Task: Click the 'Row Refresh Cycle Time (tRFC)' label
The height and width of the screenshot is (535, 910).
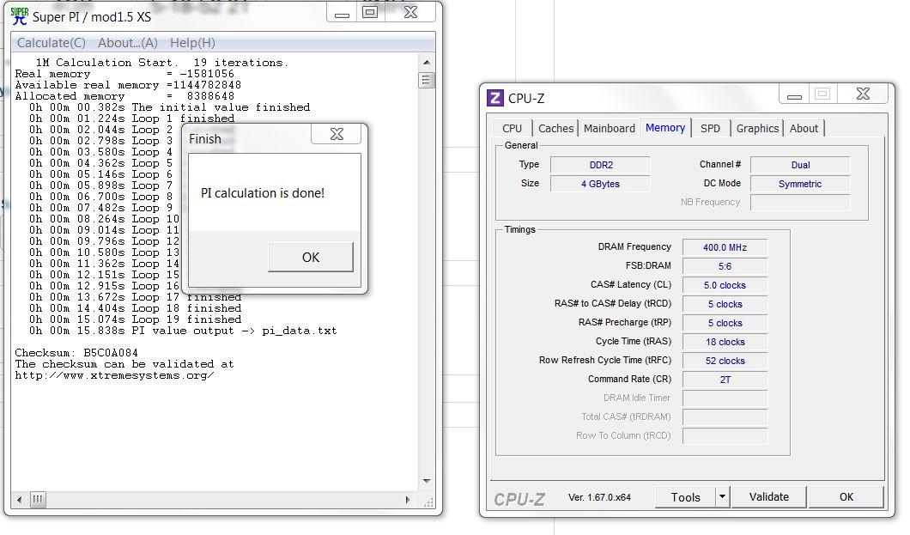Action: [x=604, y=361]
